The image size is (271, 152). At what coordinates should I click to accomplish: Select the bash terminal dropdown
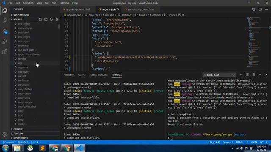click(219, 75)
